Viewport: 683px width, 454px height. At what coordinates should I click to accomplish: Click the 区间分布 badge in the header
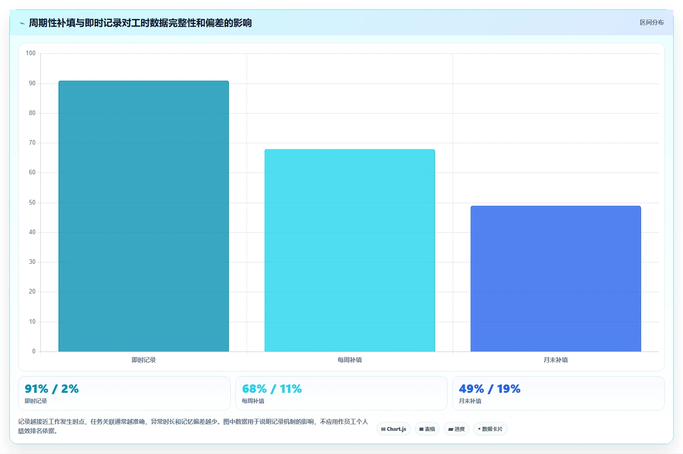point(651,22)
